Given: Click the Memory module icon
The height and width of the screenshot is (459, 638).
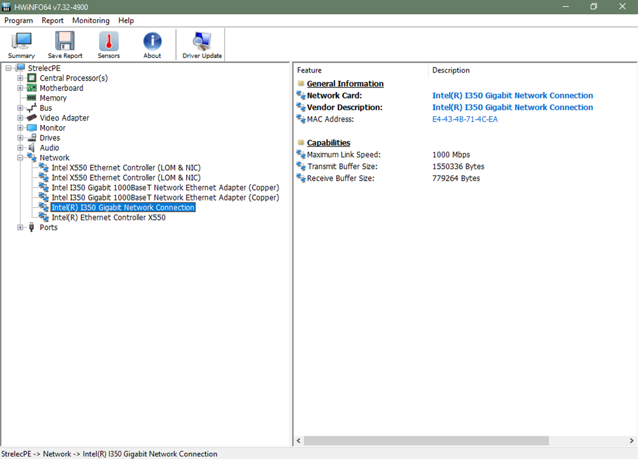Looking at the screenshot, I should [x=31, y=98].
